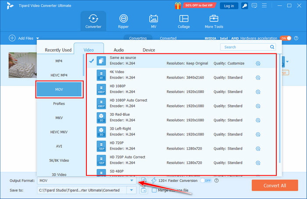Screen dimensions: 307x199
Task: Open Add Files dropdown arrow
Action: coord(38,39)
